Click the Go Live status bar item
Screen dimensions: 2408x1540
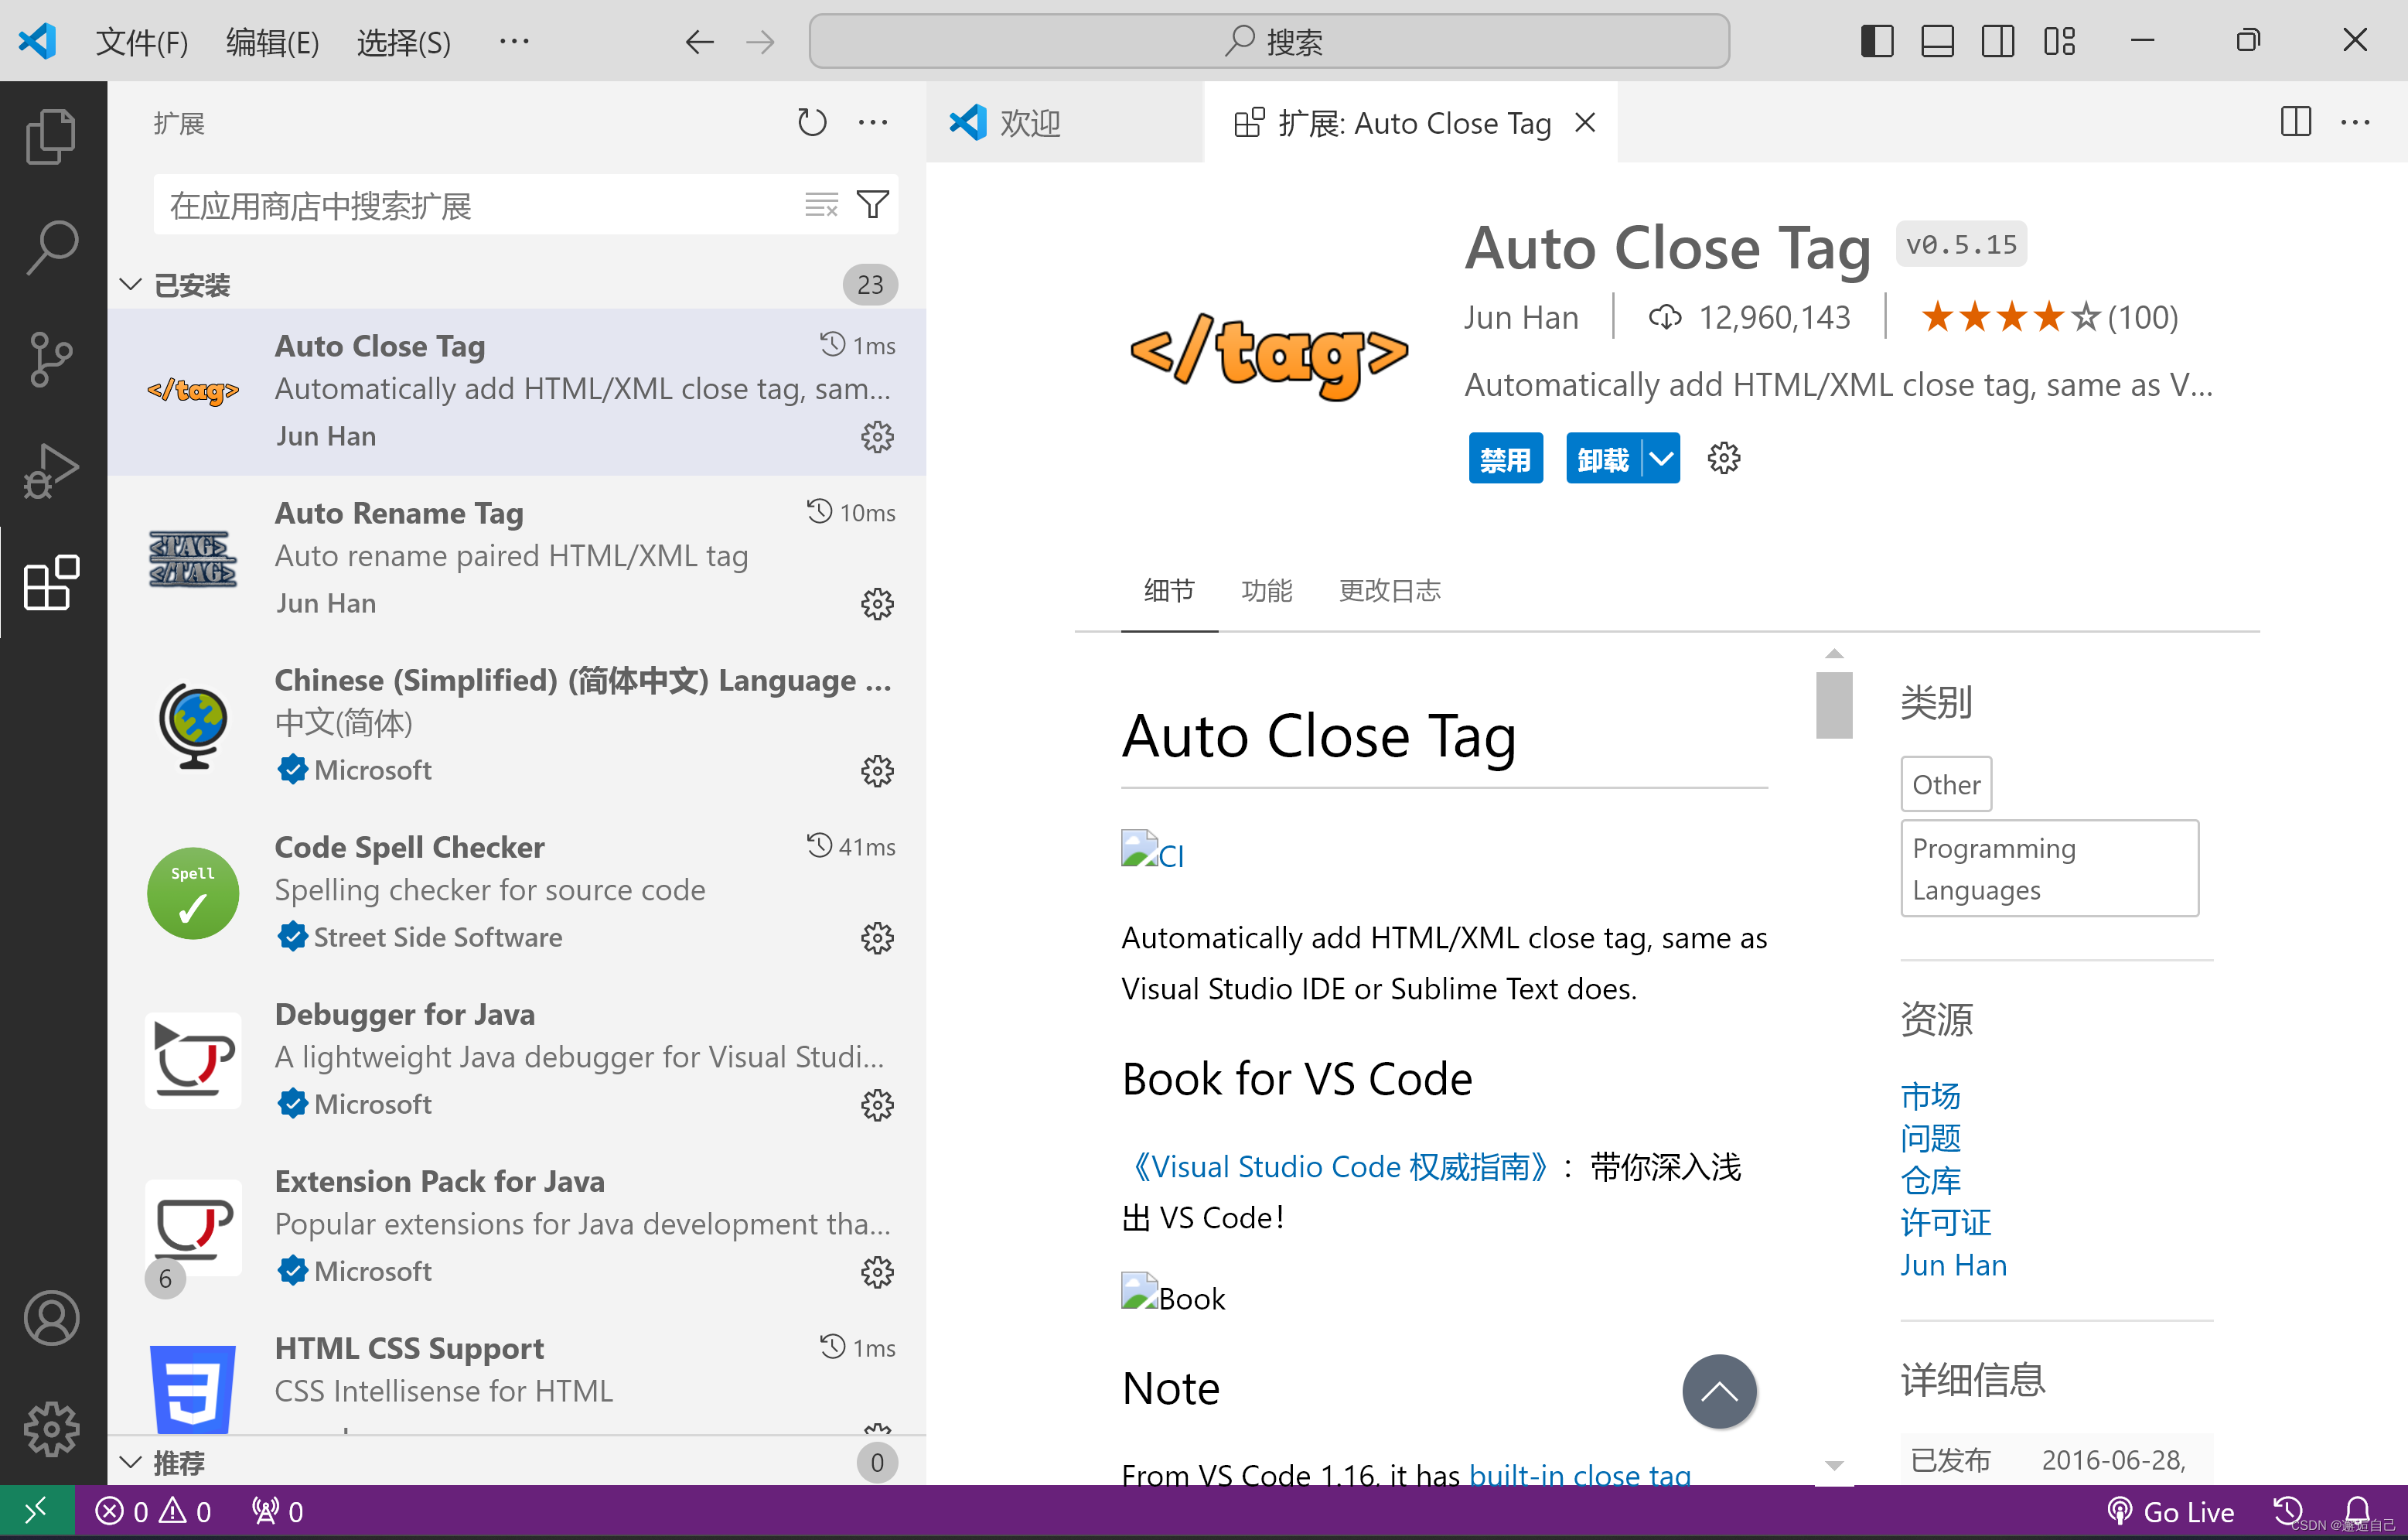(x=2170, y=1511)
